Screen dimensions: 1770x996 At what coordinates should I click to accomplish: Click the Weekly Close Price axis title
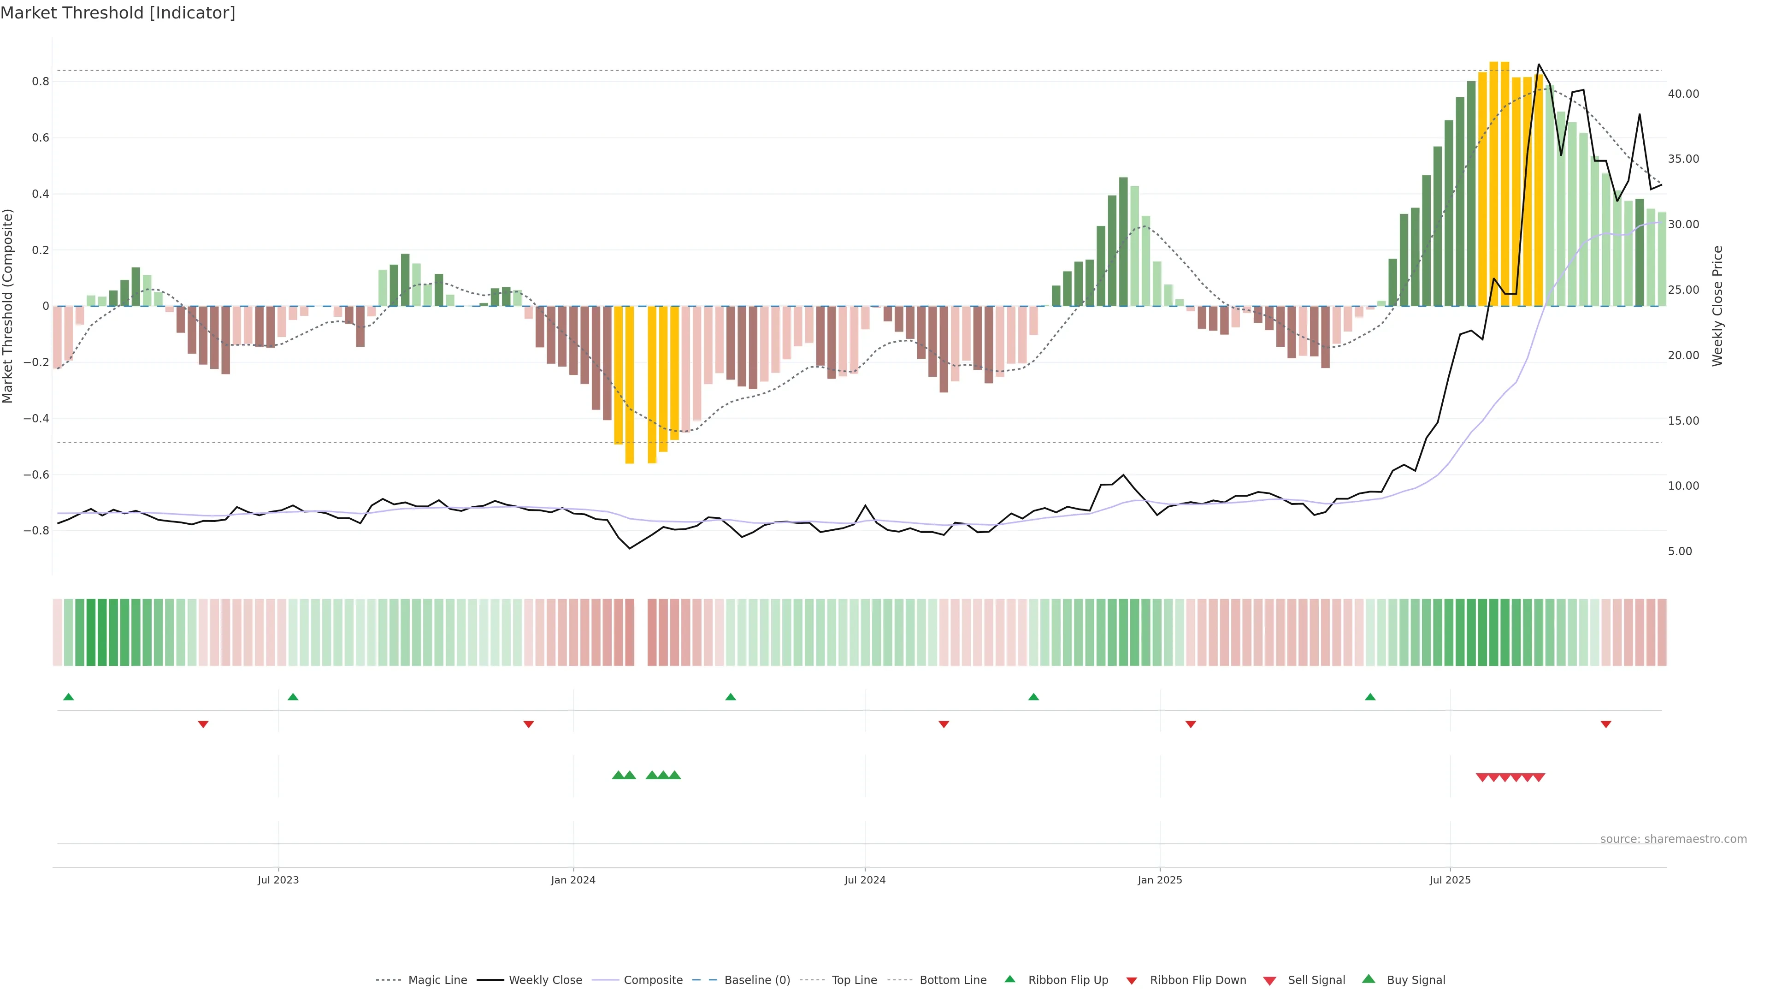(1718, 306)
